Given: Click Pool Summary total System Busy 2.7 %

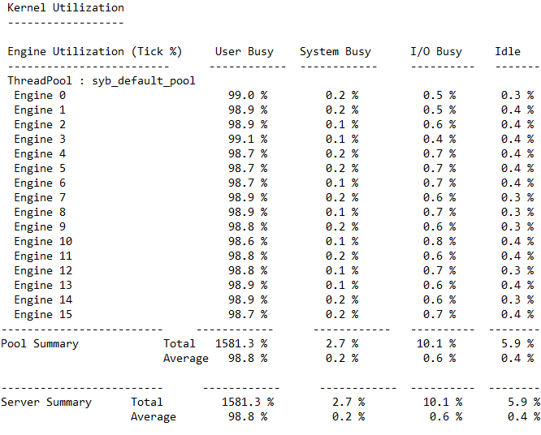Looking at the screenshot, I should (342, 343).
